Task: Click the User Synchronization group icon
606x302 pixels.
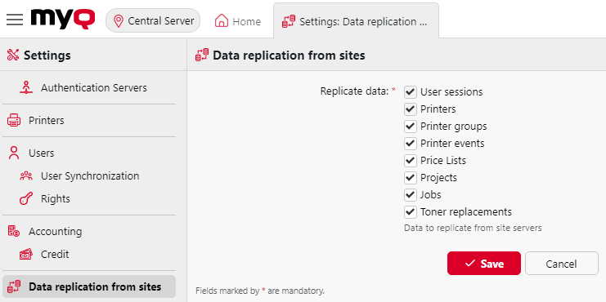Action: pos(26,176)
